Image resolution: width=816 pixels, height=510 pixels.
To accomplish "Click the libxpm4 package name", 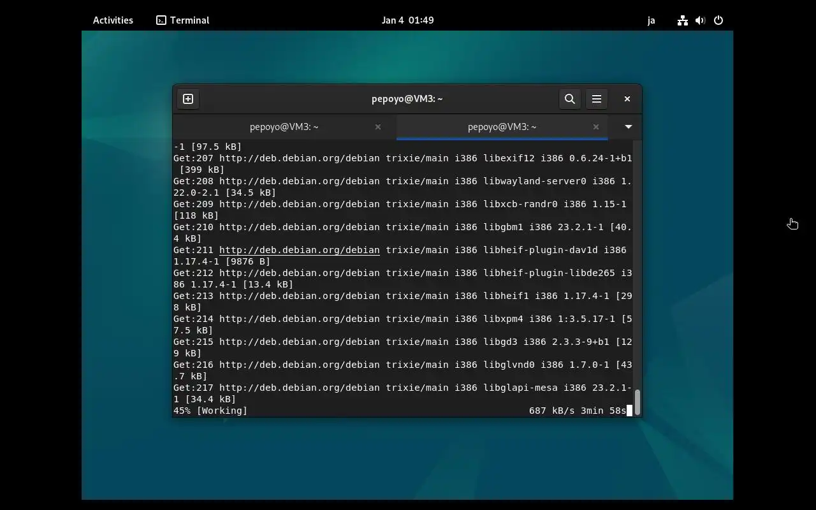I will click(503, 319).
